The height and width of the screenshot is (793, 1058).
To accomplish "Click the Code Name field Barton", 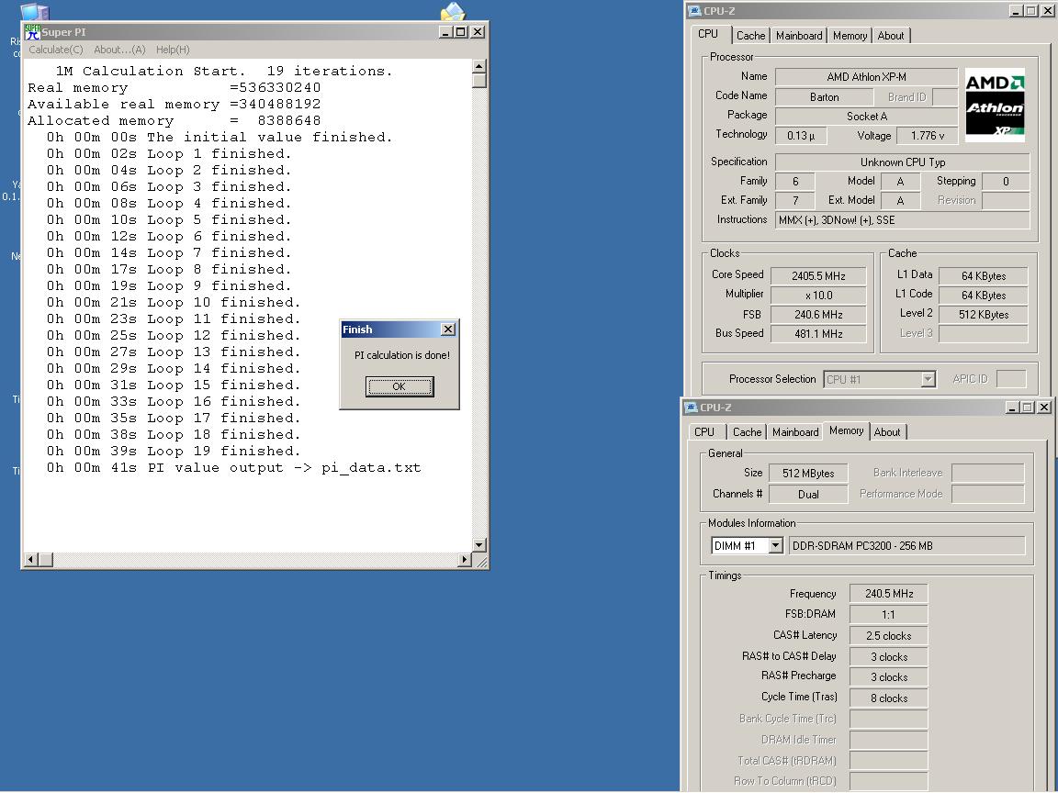I will tap(825, 97).
